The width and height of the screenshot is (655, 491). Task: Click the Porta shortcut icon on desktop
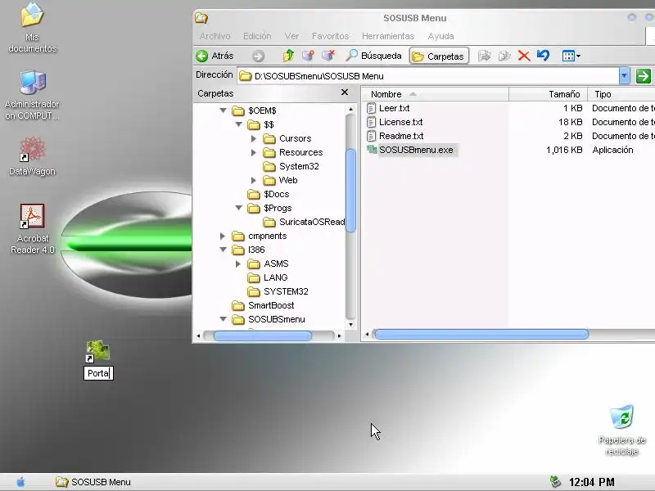97,352
